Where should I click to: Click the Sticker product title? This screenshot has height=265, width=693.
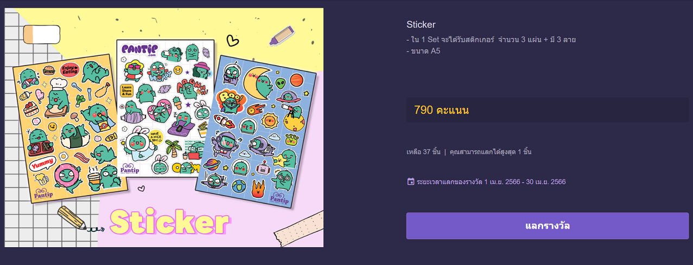[421, 24]
